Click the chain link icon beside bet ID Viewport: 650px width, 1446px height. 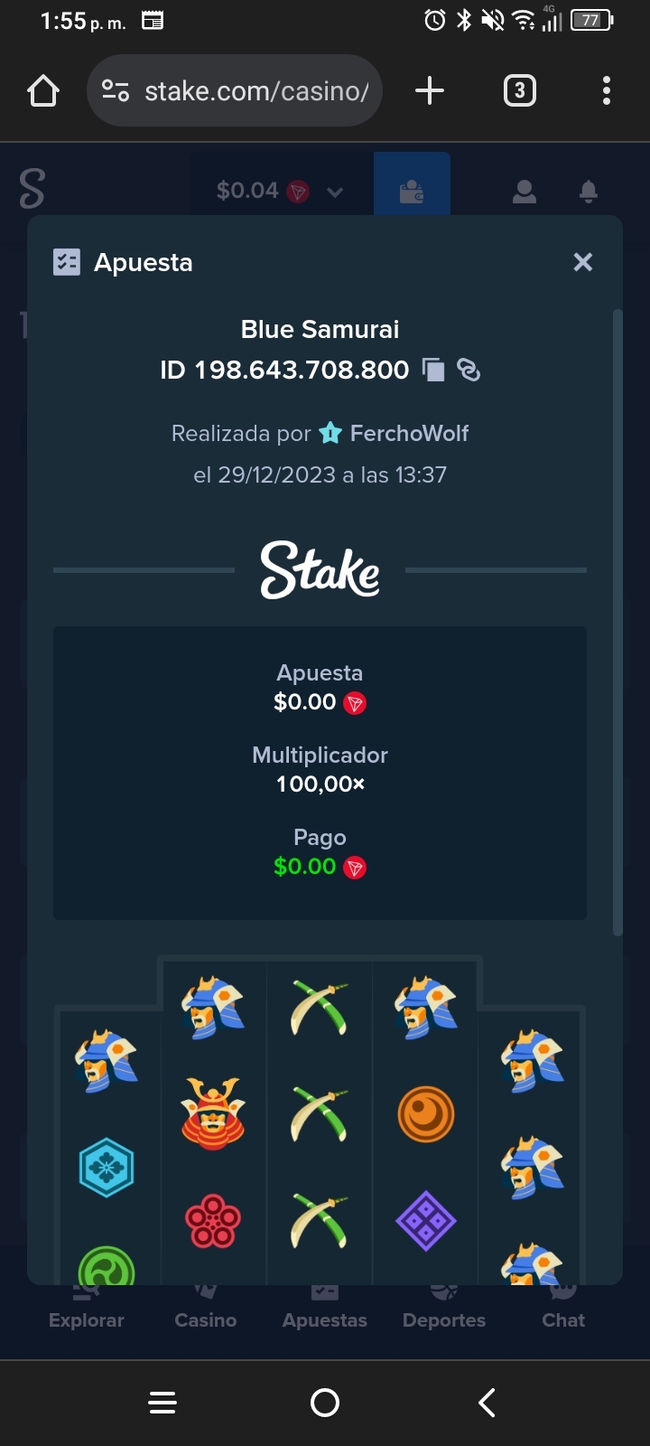click(x=469, y=370)
